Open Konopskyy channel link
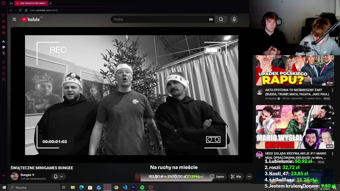 pyautogui.click(x=271, y=98)
